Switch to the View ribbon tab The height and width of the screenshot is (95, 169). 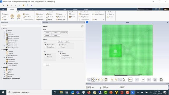(65, 9)
